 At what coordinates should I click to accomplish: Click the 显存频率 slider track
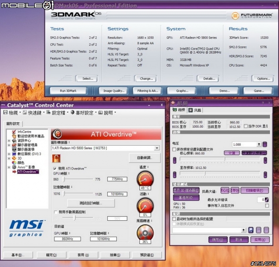pos(220,173)
